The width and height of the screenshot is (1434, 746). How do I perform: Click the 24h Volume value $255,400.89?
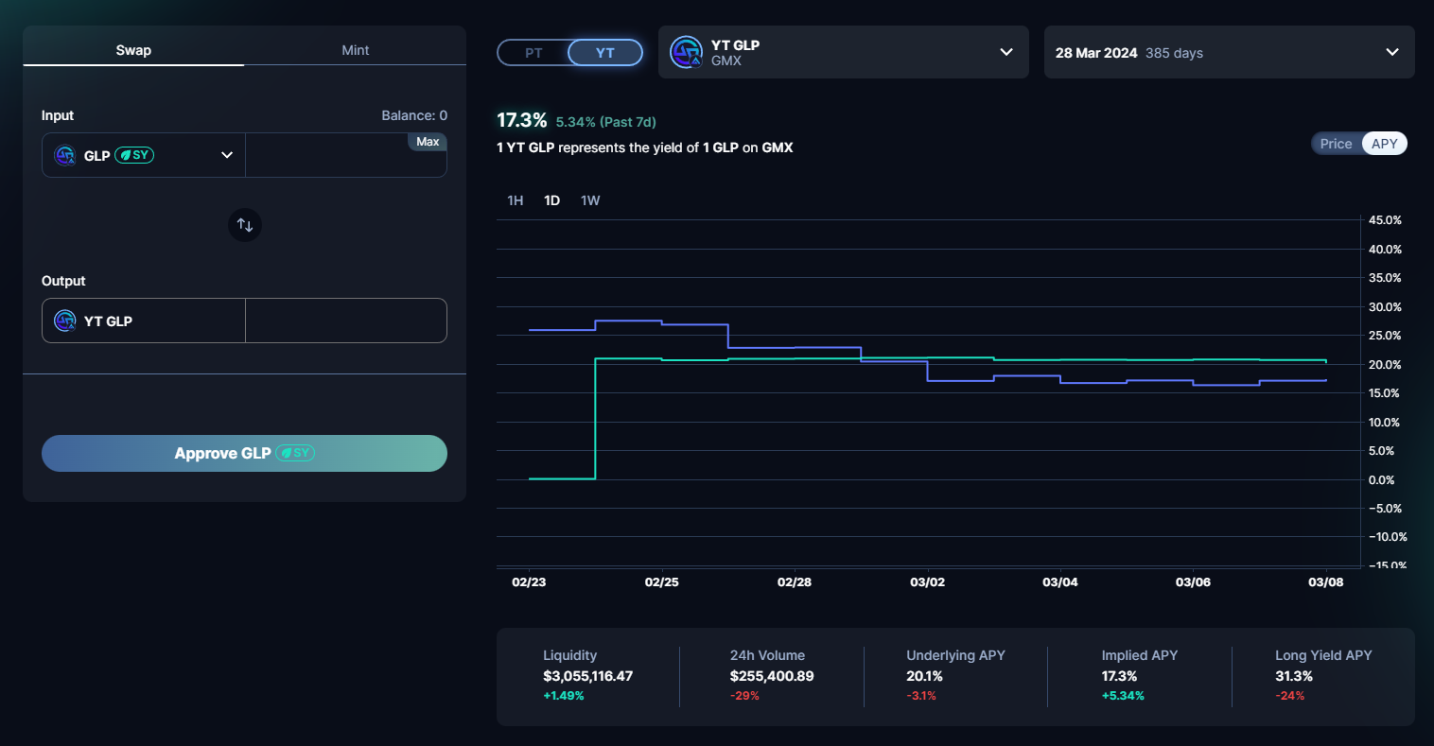click(772, 676)
